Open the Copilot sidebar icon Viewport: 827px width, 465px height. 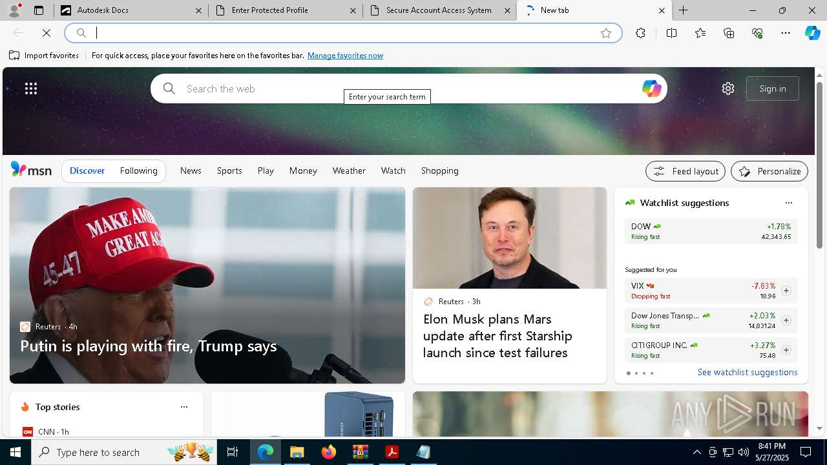point(812,33)
